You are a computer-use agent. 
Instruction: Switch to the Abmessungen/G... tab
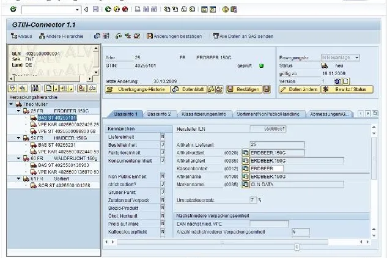pos(330,114)
